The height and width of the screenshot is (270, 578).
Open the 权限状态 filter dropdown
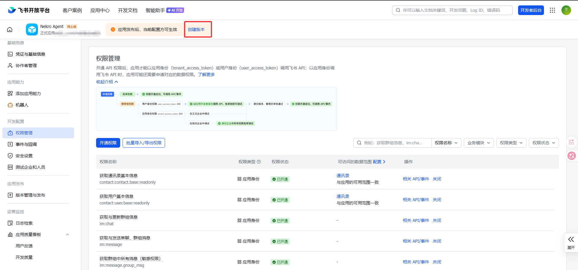tap(544, 143)
